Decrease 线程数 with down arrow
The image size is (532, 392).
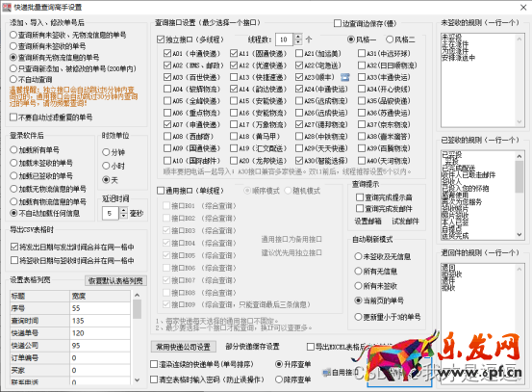tap(298, 42)
